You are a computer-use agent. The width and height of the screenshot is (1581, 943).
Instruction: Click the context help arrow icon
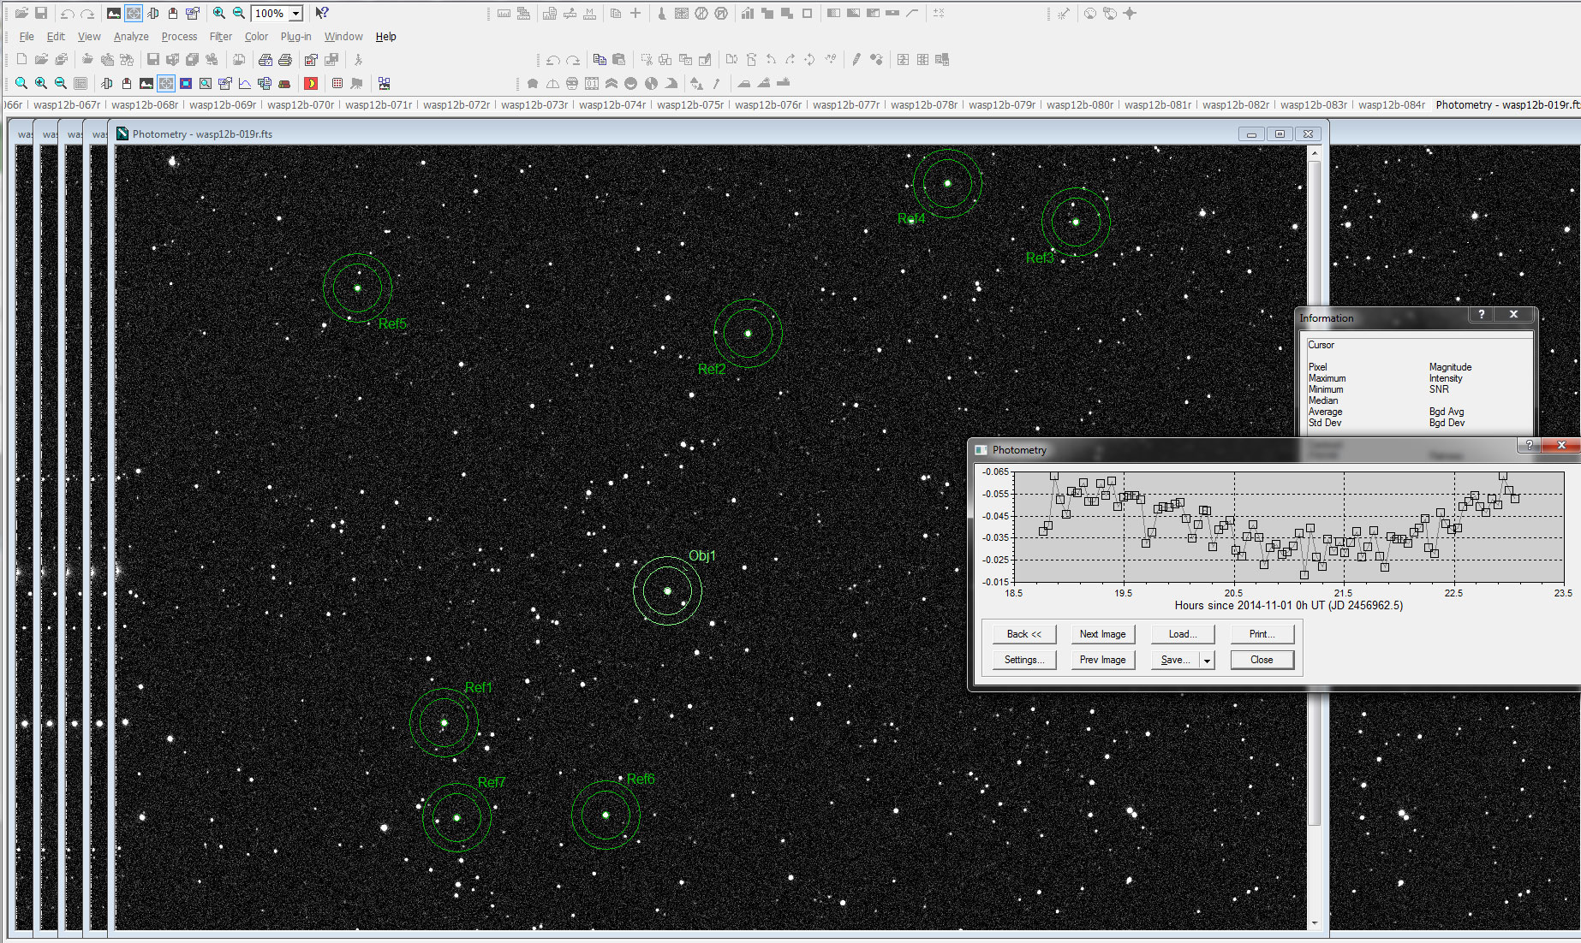coord(322,13)
